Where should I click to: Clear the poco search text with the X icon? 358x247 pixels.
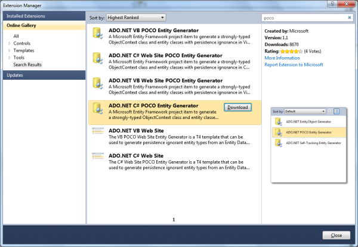349,17
